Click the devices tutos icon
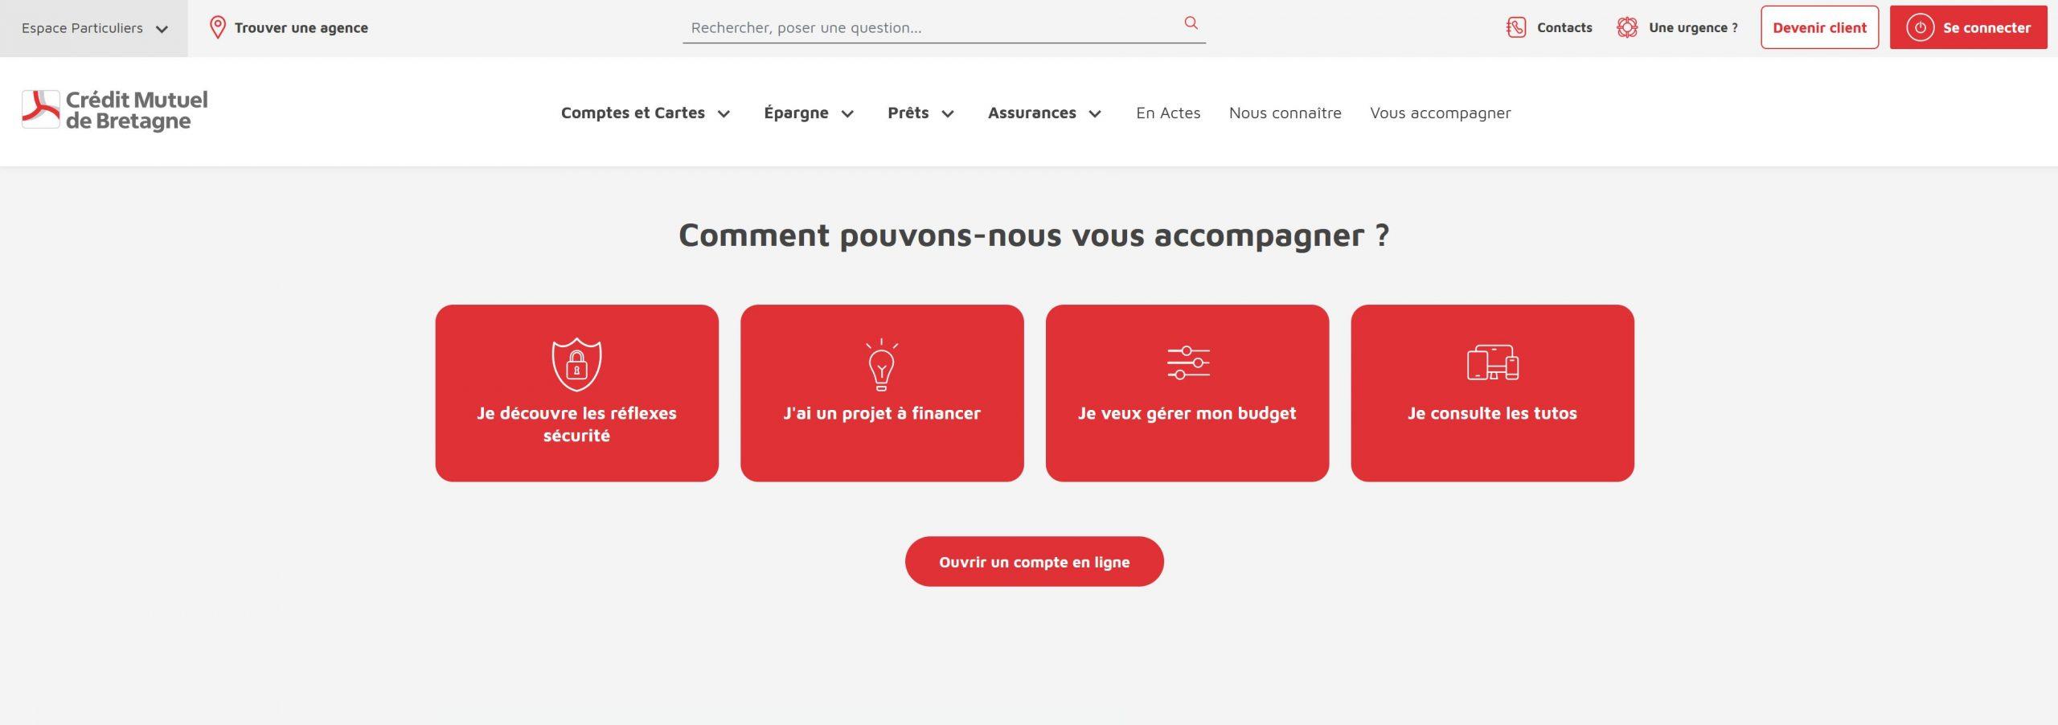 tap(1492, 362)
